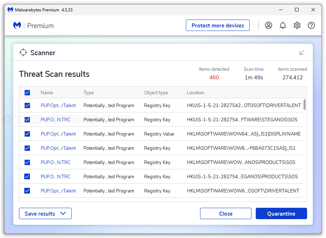Open PUP.O...N.TRC link for FTWARE\STEGANOS\SOS row
The image size is (326, 238).
[x=56, y=120]
